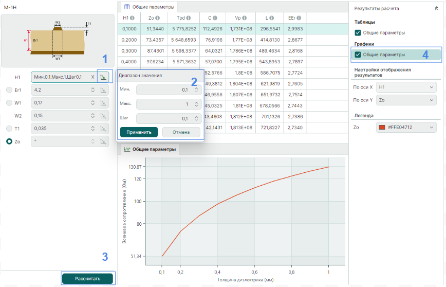Click the Рассчитать button
This screenshot has height=287, width=446.
[87, 279]
